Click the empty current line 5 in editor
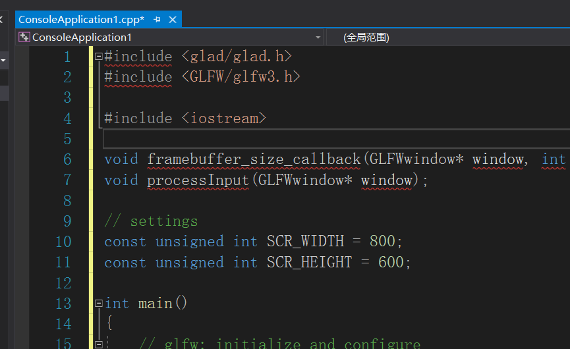Image resolution: width=570 pixels, height=349 pixels. 336,139
